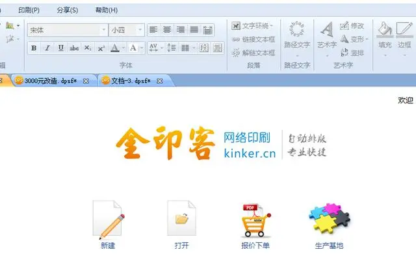Open the font color dropdown arrow
The height and width of the screenshot is (265, 416).
tap(123, 48)
